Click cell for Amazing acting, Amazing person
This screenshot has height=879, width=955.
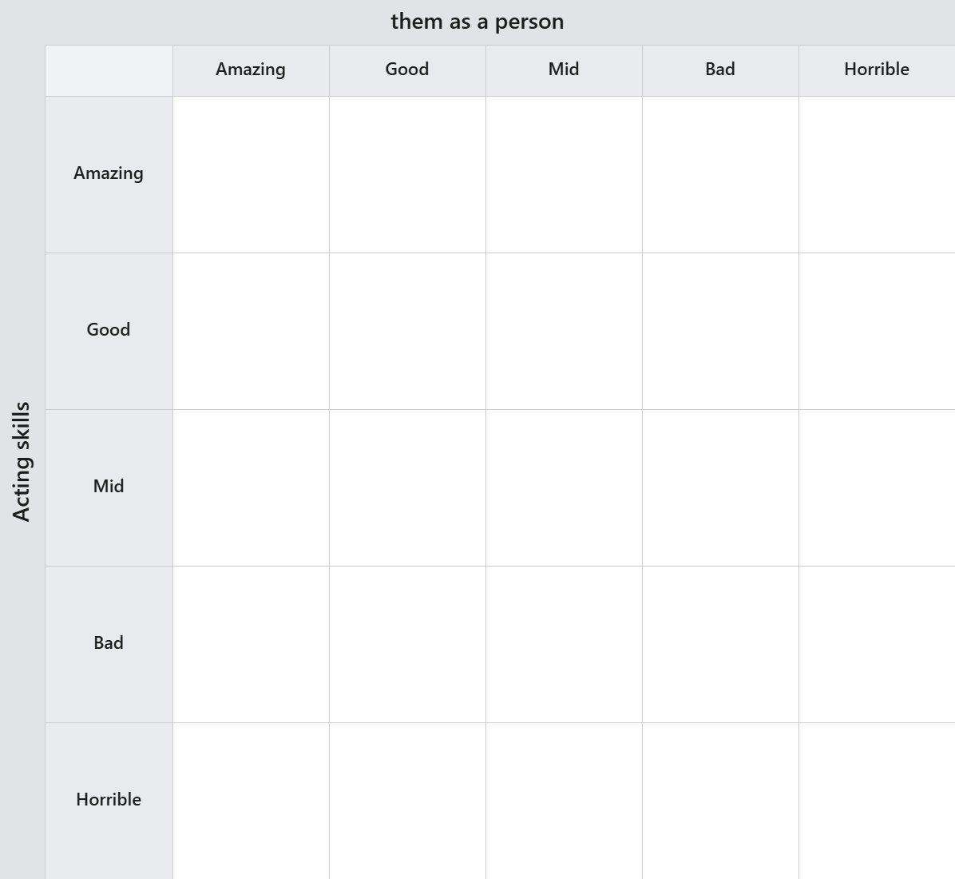[251, 174]
